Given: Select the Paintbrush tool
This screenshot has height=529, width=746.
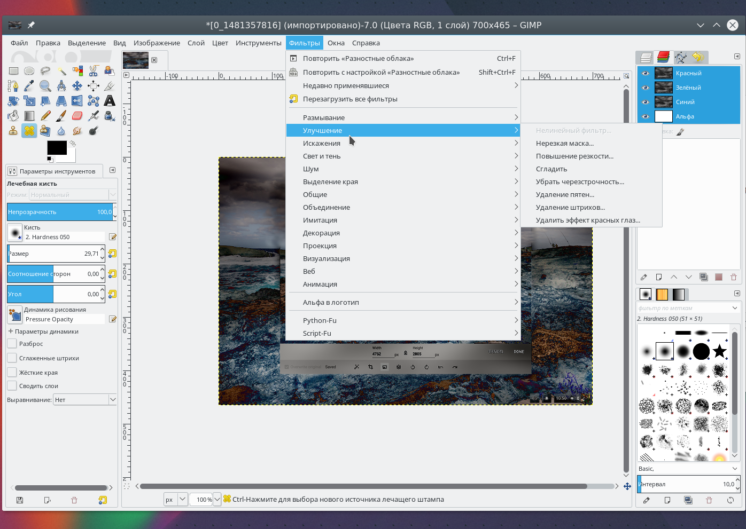Looking at the screenshot, I should (x=61, y=115).
